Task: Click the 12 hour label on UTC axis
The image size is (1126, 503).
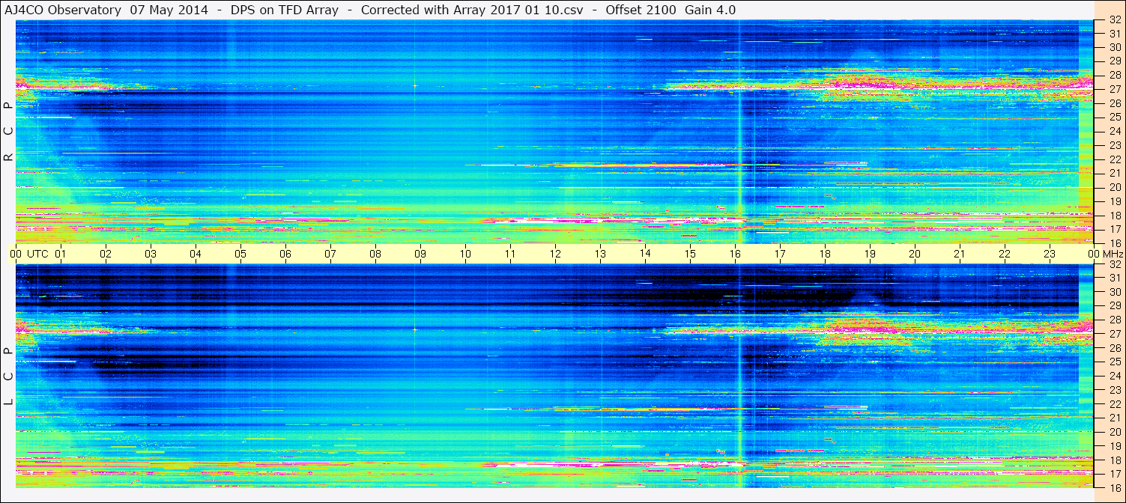Action: coord(555,254)
